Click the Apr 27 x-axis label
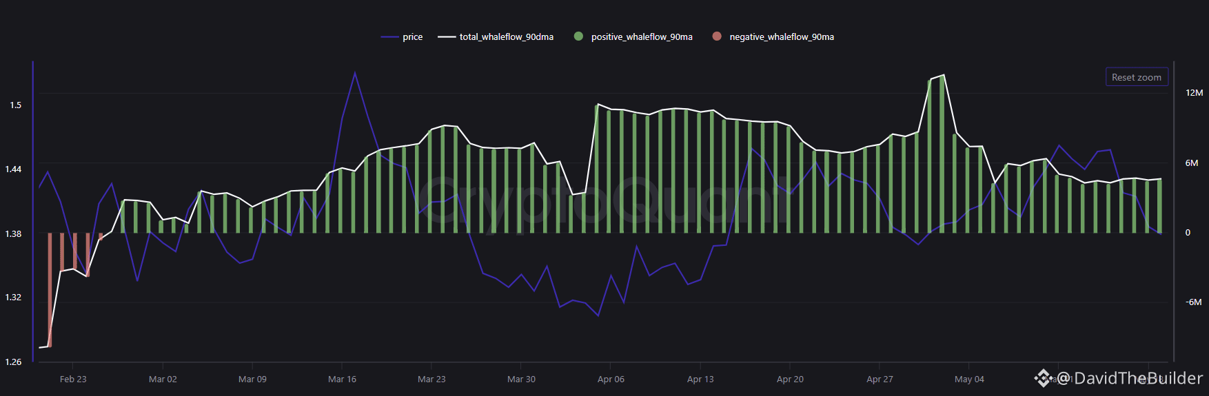1209x396 pixels. point(880,379)
